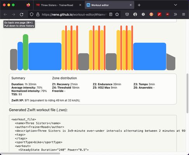Click the gray cooldown ramp block

coord(171,63)
